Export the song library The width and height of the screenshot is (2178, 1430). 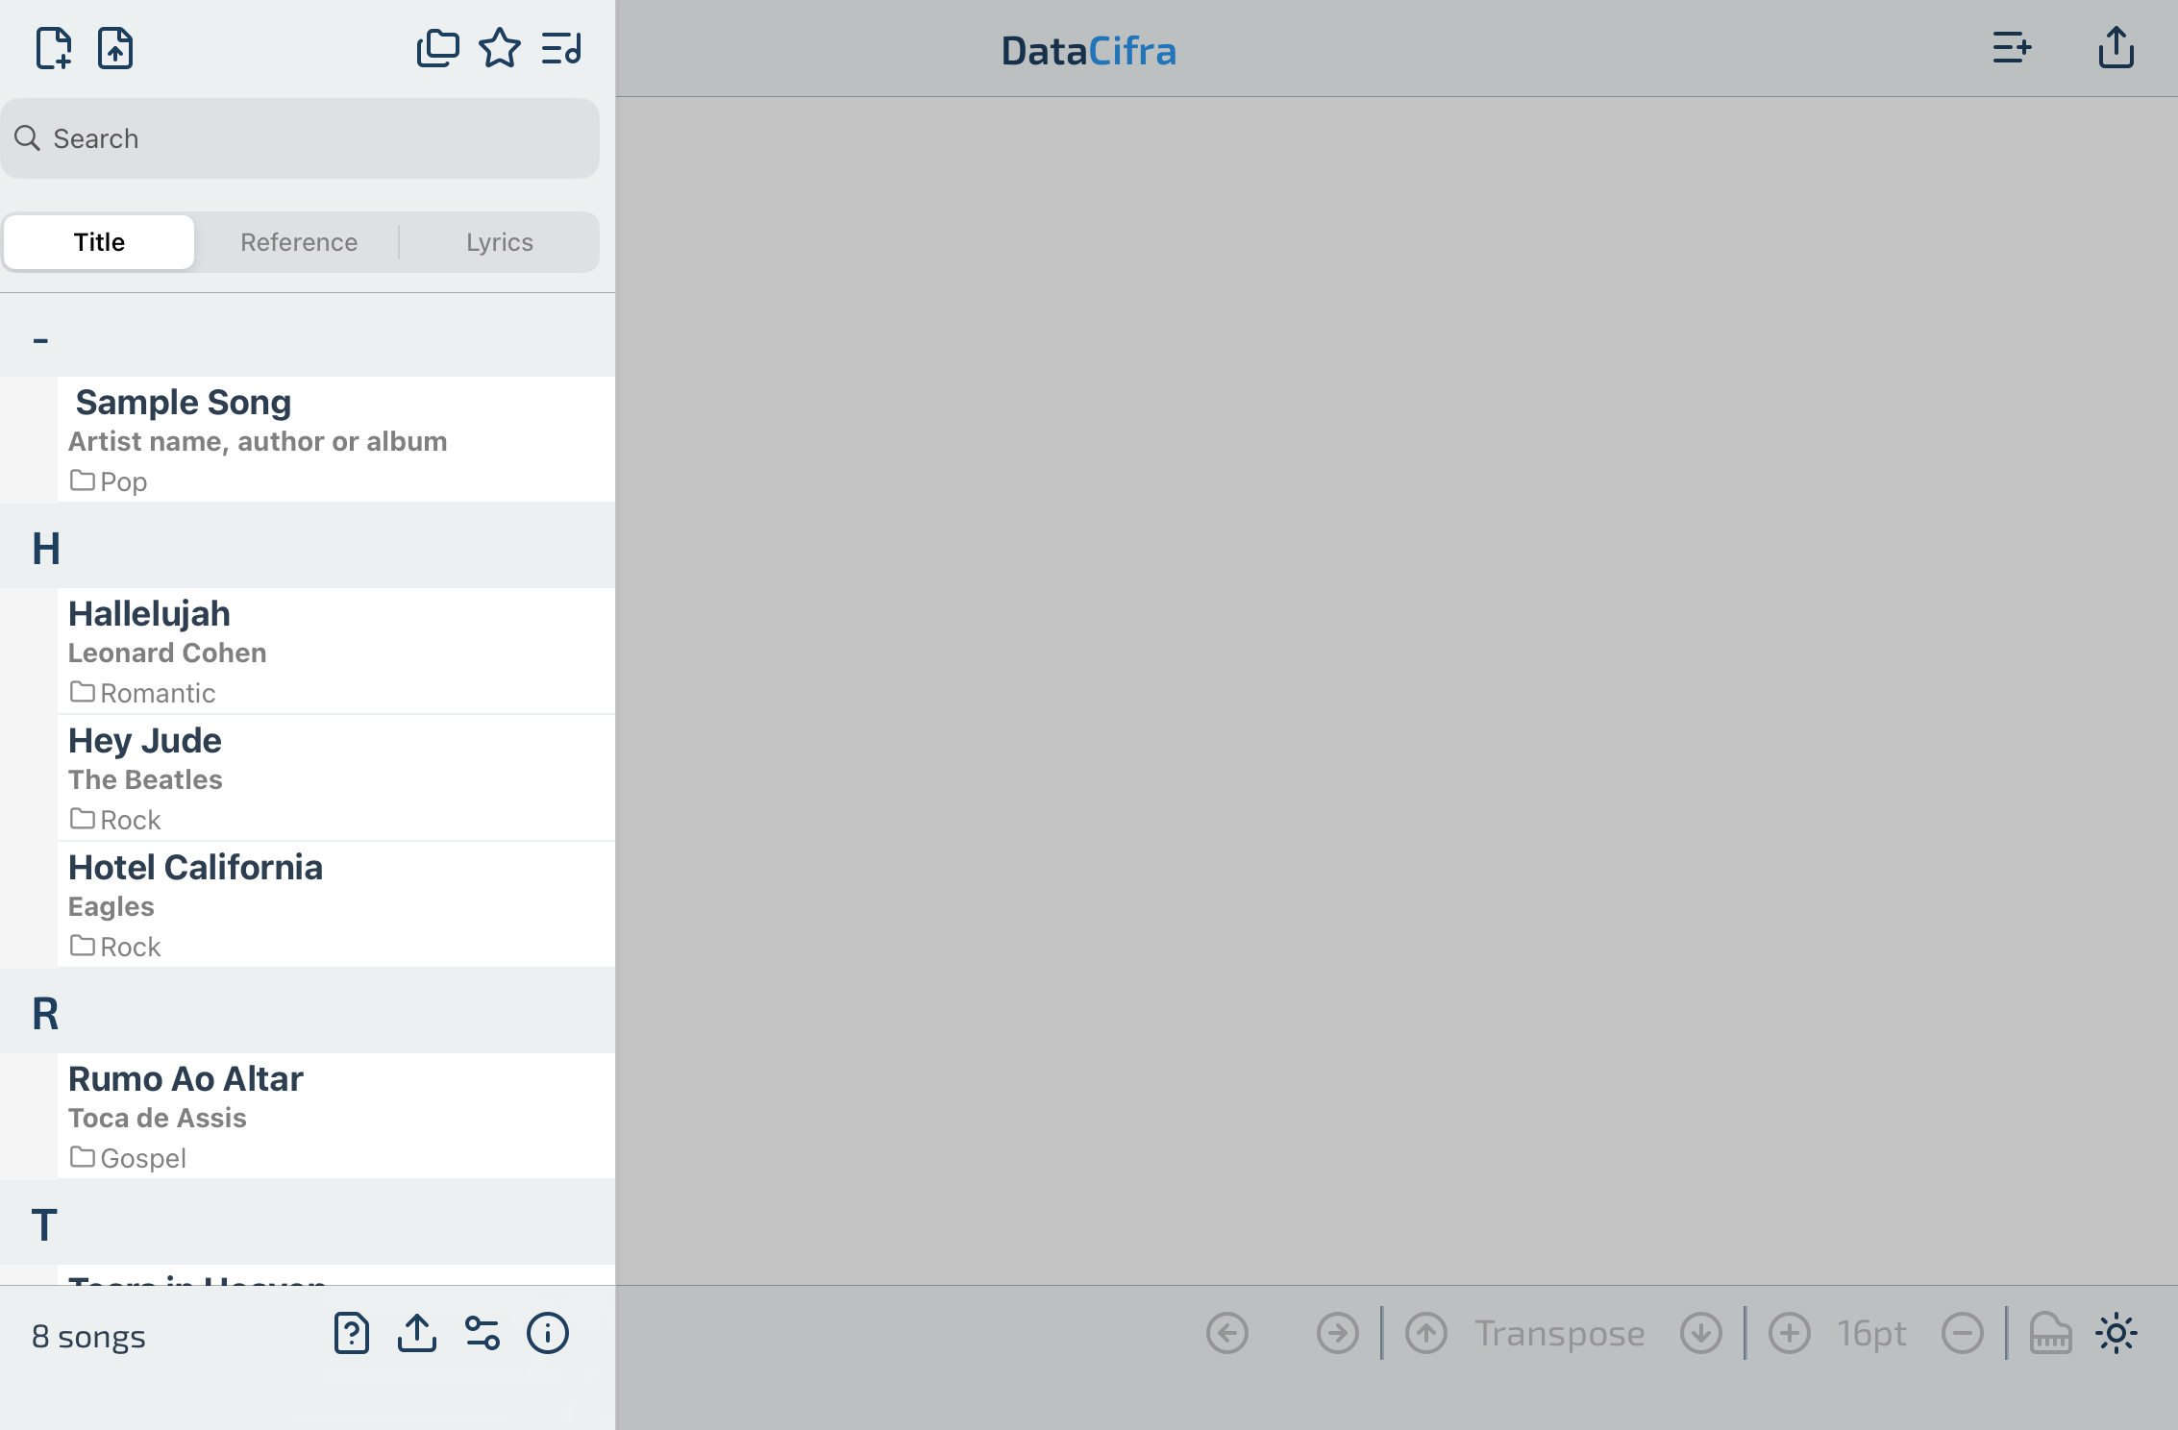(417, 1334)
